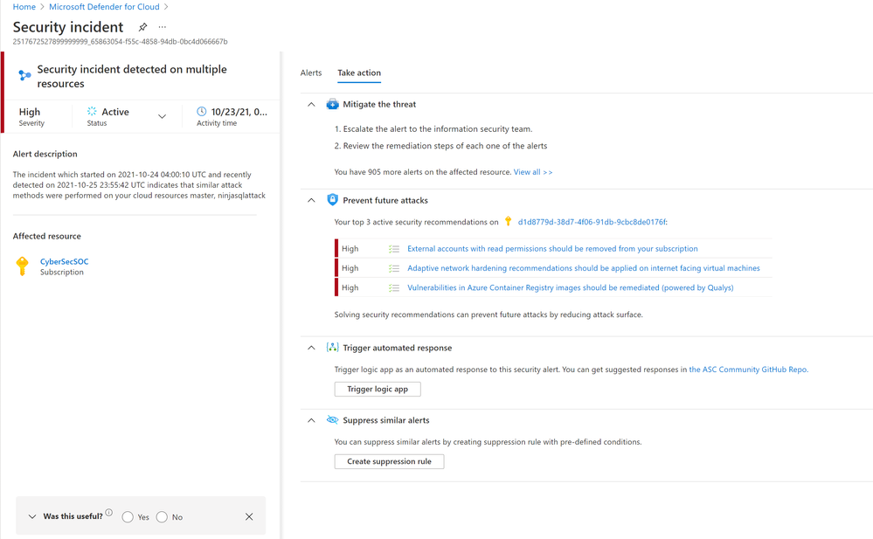
Task: Click the Trigger logic app button
Action: (378, 390)
